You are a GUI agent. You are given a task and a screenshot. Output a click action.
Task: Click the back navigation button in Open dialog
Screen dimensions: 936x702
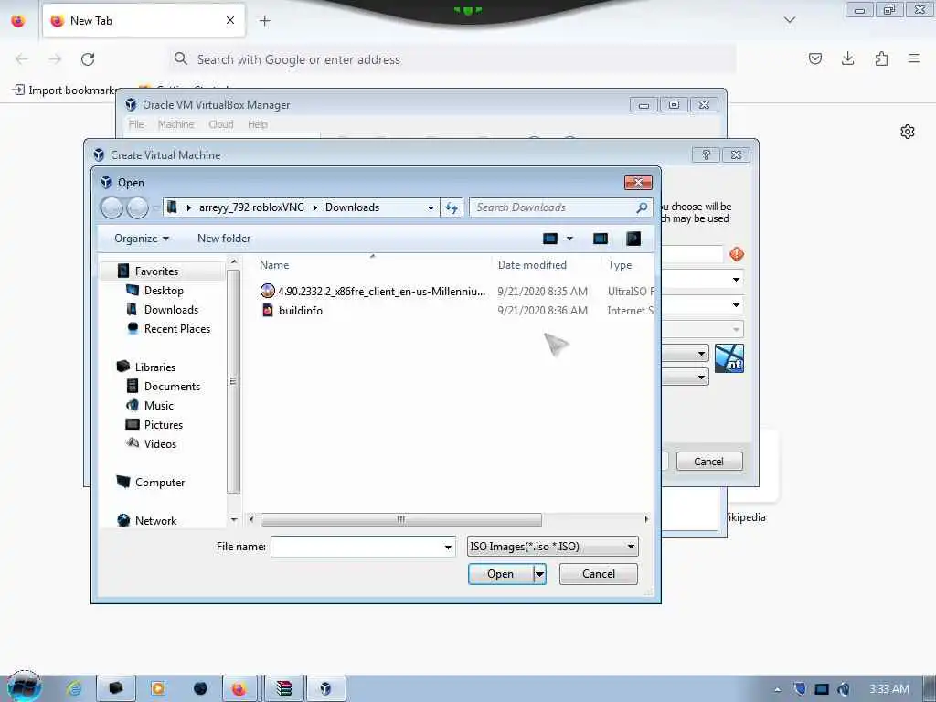(x=112, y=207)
